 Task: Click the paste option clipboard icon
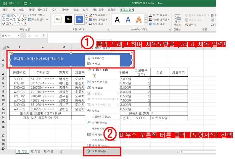94,76
